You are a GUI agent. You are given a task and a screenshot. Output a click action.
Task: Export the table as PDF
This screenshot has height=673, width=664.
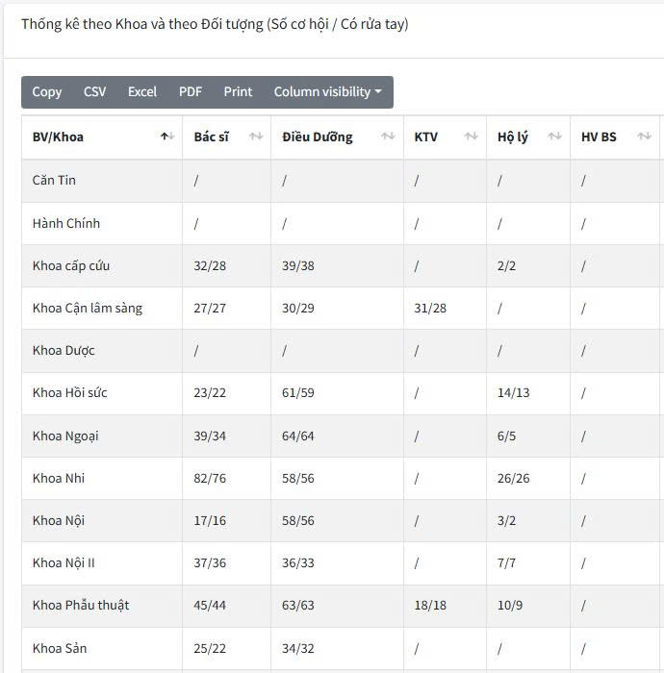(x=191, y=92)
